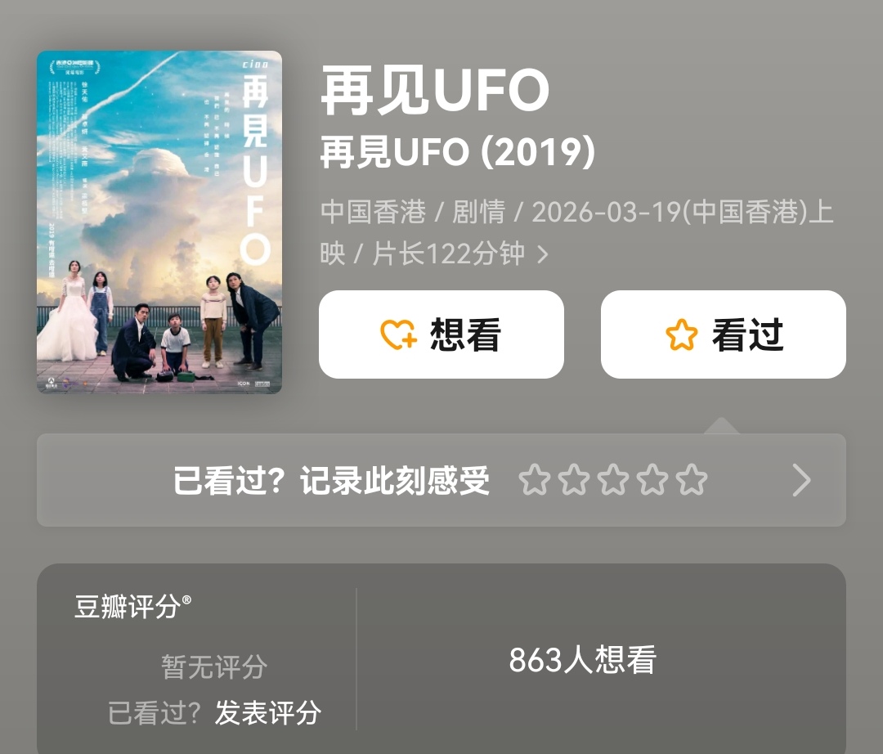Tap the 发表评分 link
The image size is (883, 754).
point(268,713)
